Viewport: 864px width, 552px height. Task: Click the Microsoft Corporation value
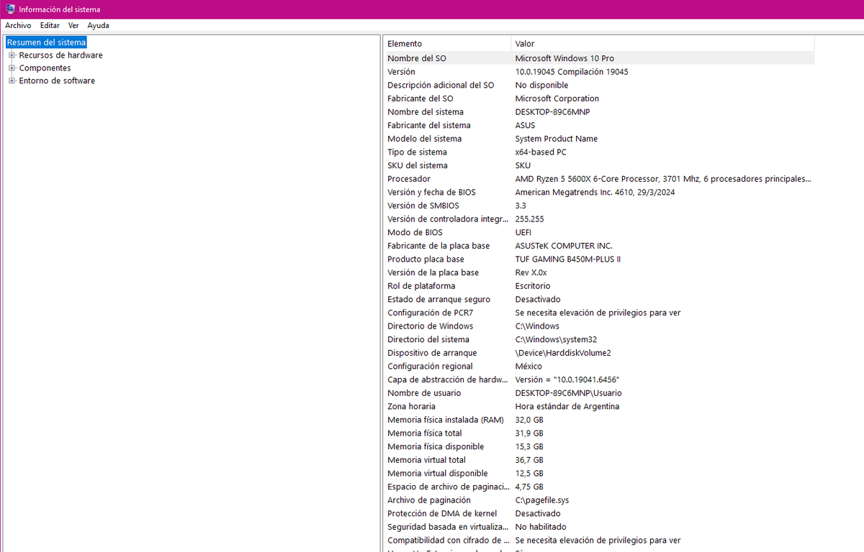pyautogui.click(x=557, y=98)
